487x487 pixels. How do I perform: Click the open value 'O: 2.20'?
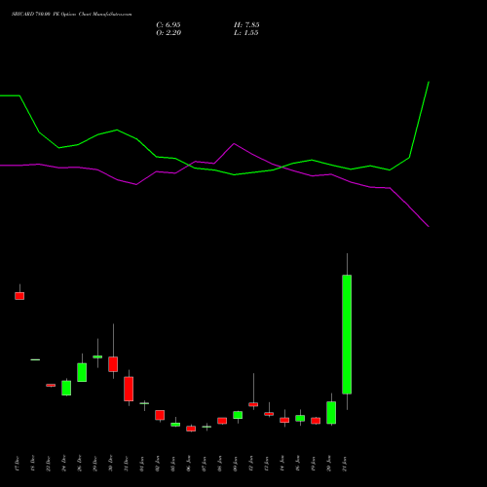coord(169,33)
